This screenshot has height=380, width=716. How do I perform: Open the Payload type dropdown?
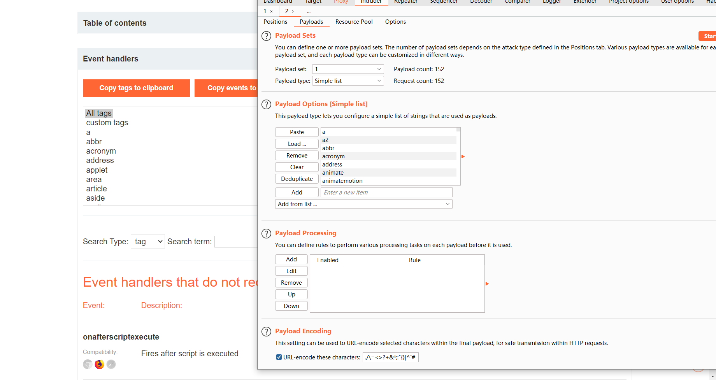point(348,81)
